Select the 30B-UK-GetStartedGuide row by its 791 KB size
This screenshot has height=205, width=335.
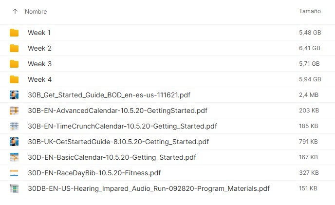[308, 142]
